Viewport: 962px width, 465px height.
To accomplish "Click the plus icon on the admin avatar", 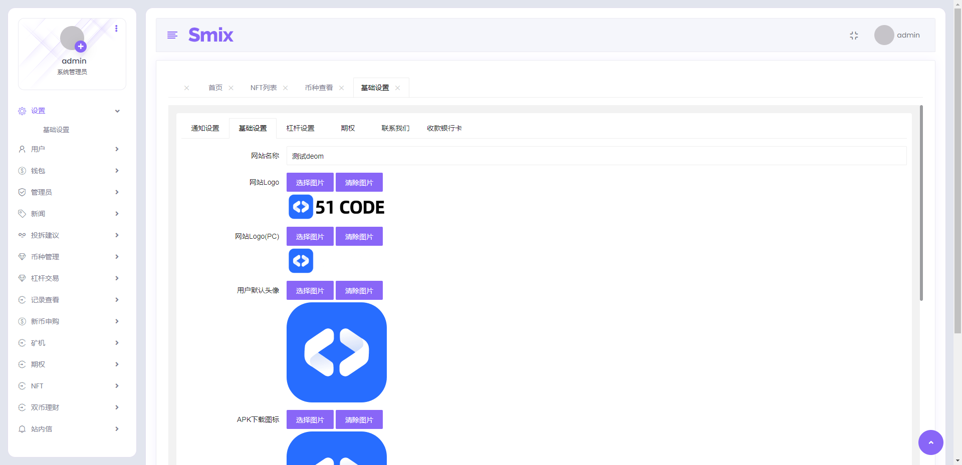I will click(81, 47).
